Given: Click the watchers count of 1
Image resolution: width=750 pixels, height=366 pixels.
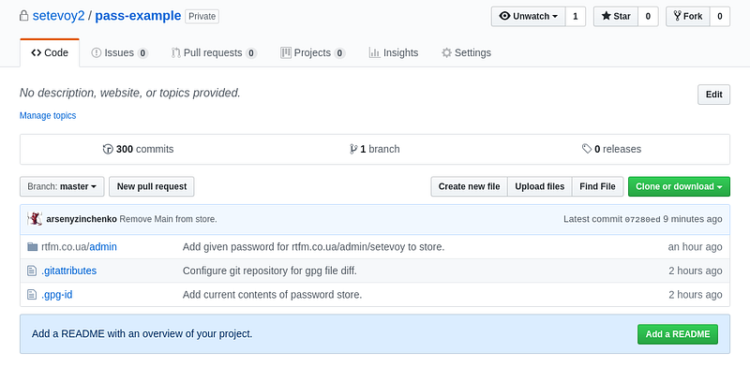Looking at the screenshot, I should coord(576,16).
